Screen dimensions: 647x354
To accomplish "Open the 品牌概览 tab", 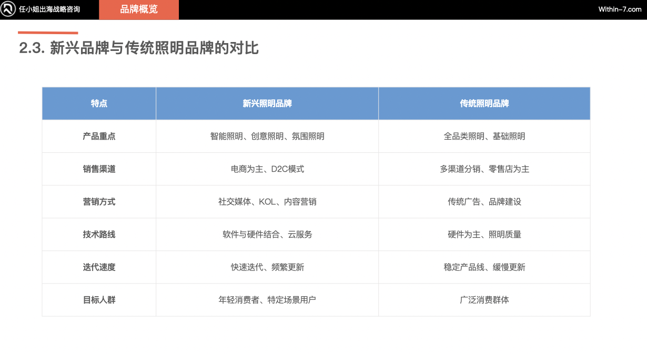I will pos(138,9).
